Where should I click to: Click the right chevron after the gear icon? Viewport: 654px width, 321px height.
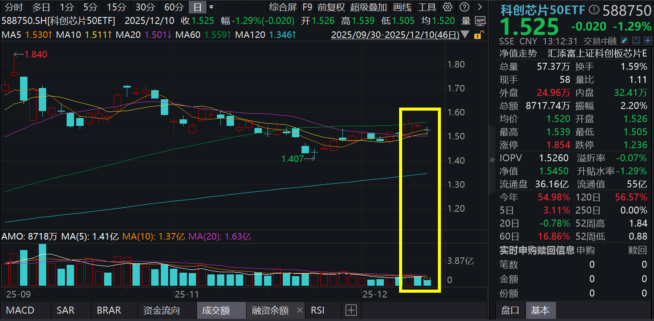(x=480, y=7)
